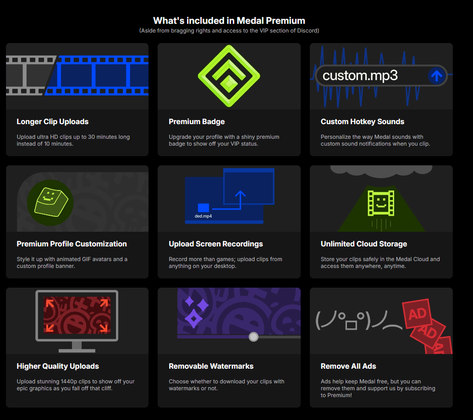The height and width of the screenshot is (420, 473).
Task: Click the "Record more than games" description
Action: (x=225, y=262)
